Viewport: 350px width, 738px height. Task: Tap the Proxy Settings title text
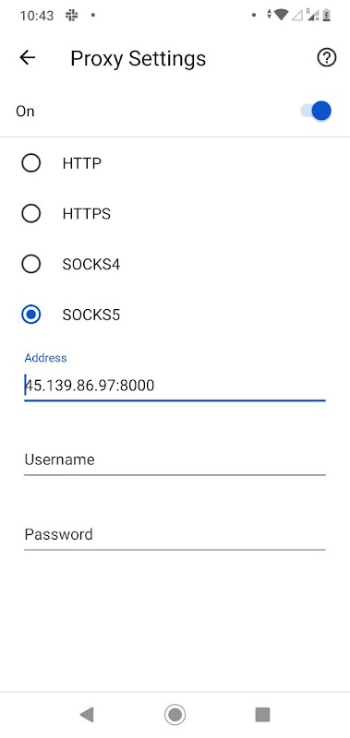click(138, 59)
